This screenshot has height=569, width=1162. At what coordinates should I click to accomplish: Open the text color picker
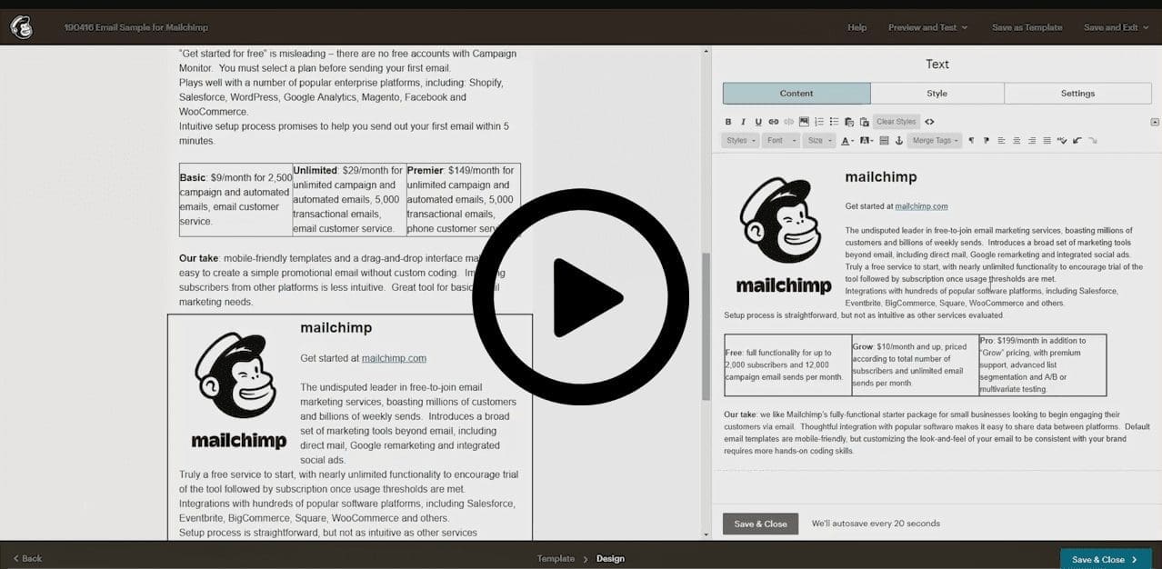click(x=847, y=140)
